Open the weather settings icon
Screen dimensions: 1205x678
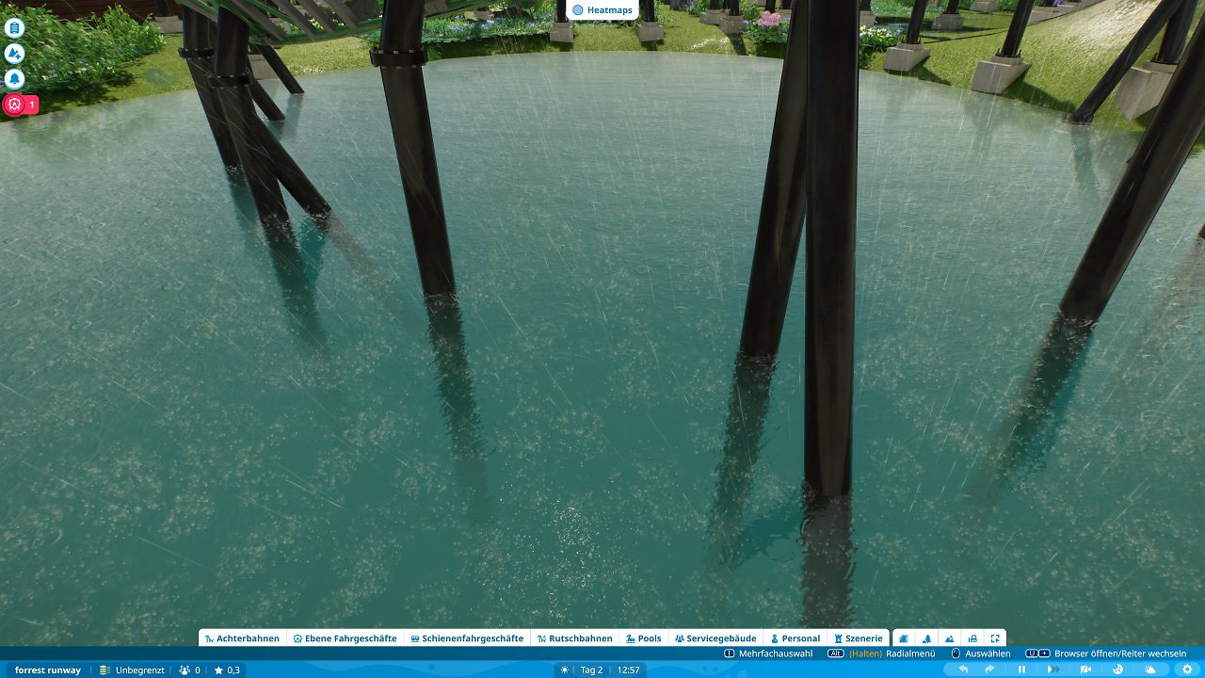1150,670
